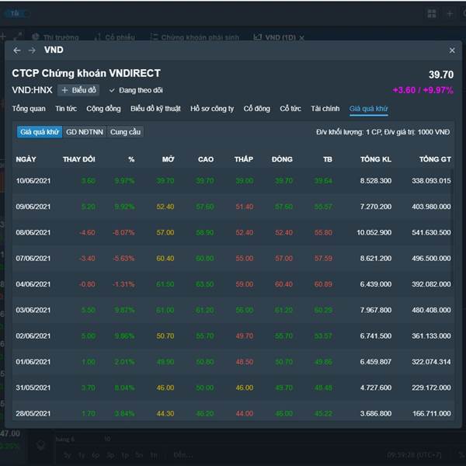Screen dimensions: 466x466
Task: Select the 08/06/2021 date cell
Action: 33,232
